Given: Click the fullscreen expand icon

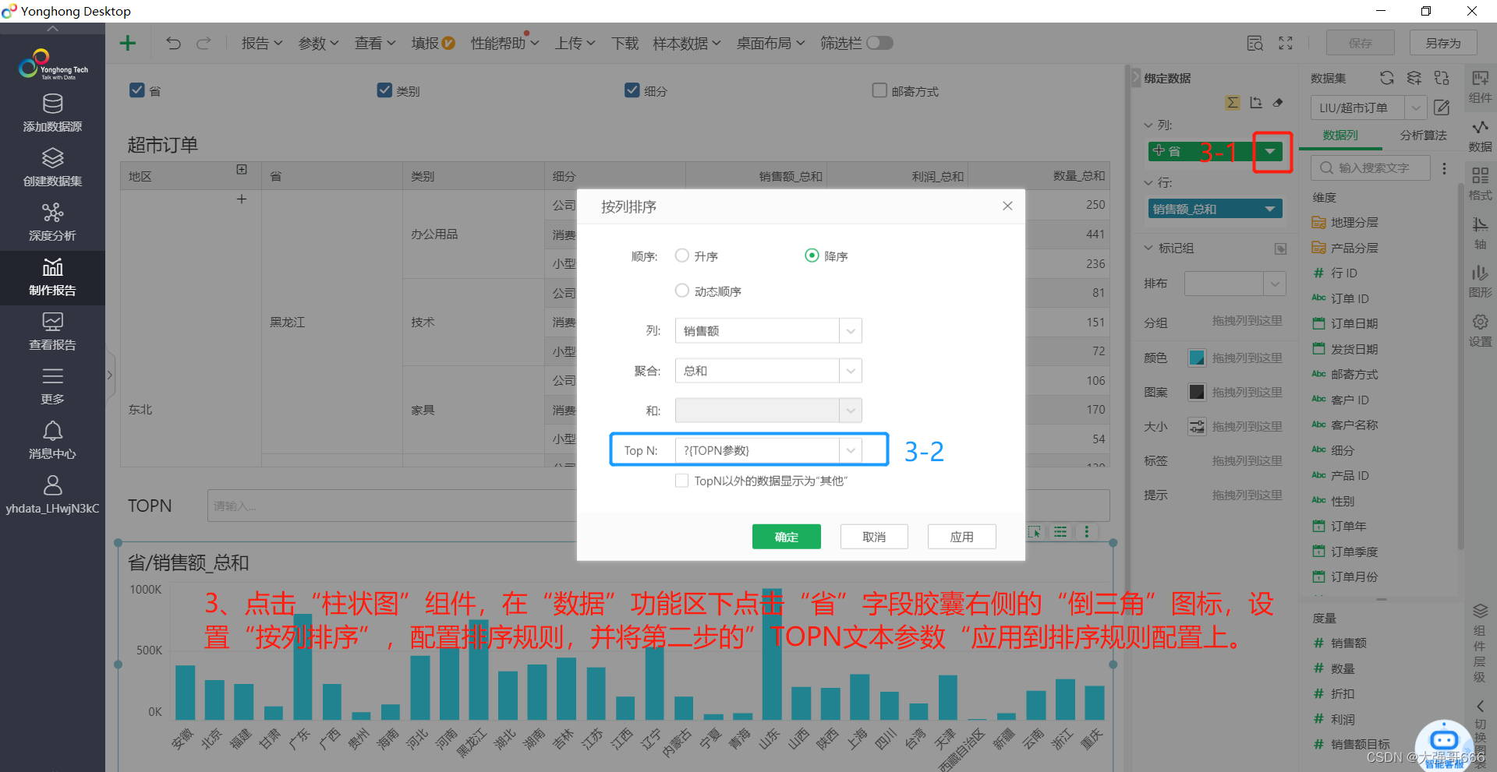Looking at the screenshot, I should pos(1286,44).
